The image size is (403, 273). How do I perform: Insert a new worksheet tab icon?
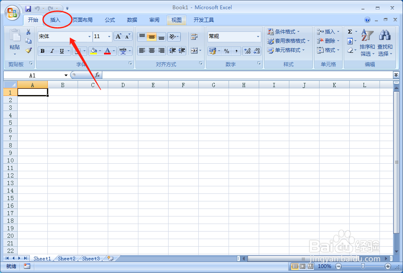tap(110, 258)
